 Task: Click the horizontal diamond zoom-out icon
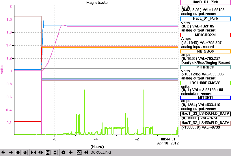[x=41, y=153]
